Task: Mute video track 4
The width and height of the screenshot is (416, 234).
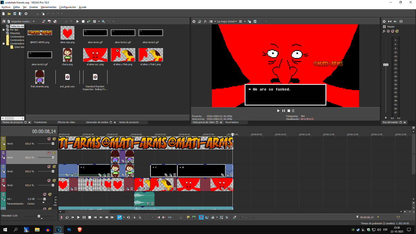Action: pyautogui.click(x=49, y=180)
